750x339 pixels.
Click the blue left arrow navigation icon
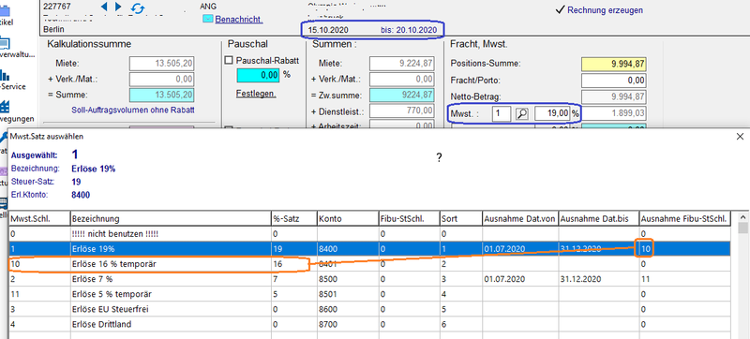(x=104, y=7)
